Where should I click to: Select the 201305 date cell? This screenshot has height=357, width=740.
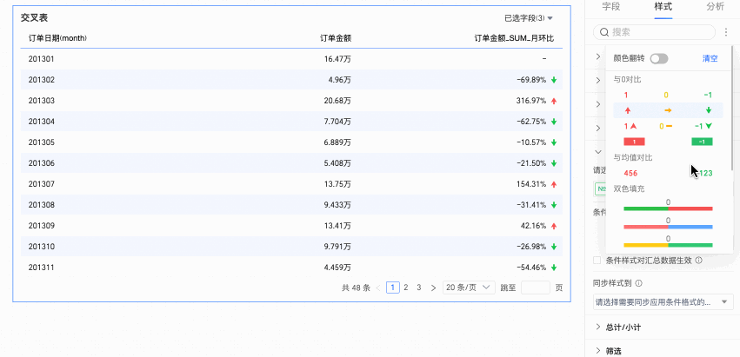click(42, 142)
